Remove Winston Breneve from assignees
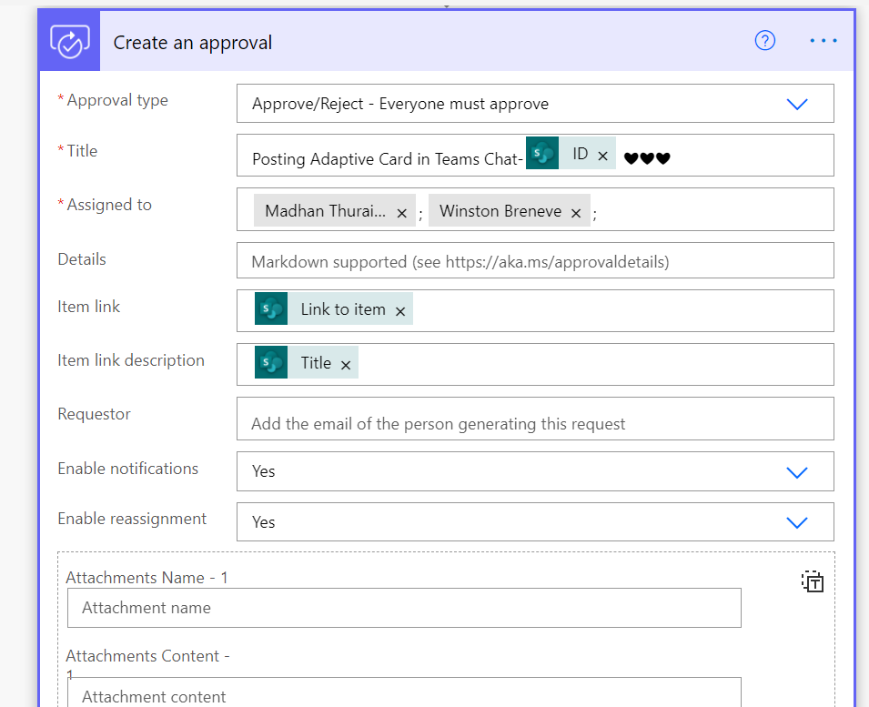 pyautogui.click(x=576, y=213)
